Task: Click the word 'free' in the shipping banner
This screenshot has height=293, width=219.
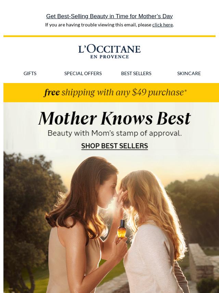Action: 52,93
